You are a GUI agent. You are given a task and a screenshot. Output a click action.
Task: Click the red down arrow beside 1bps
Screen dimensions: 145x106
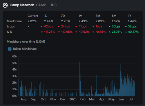tap(93, 27)
